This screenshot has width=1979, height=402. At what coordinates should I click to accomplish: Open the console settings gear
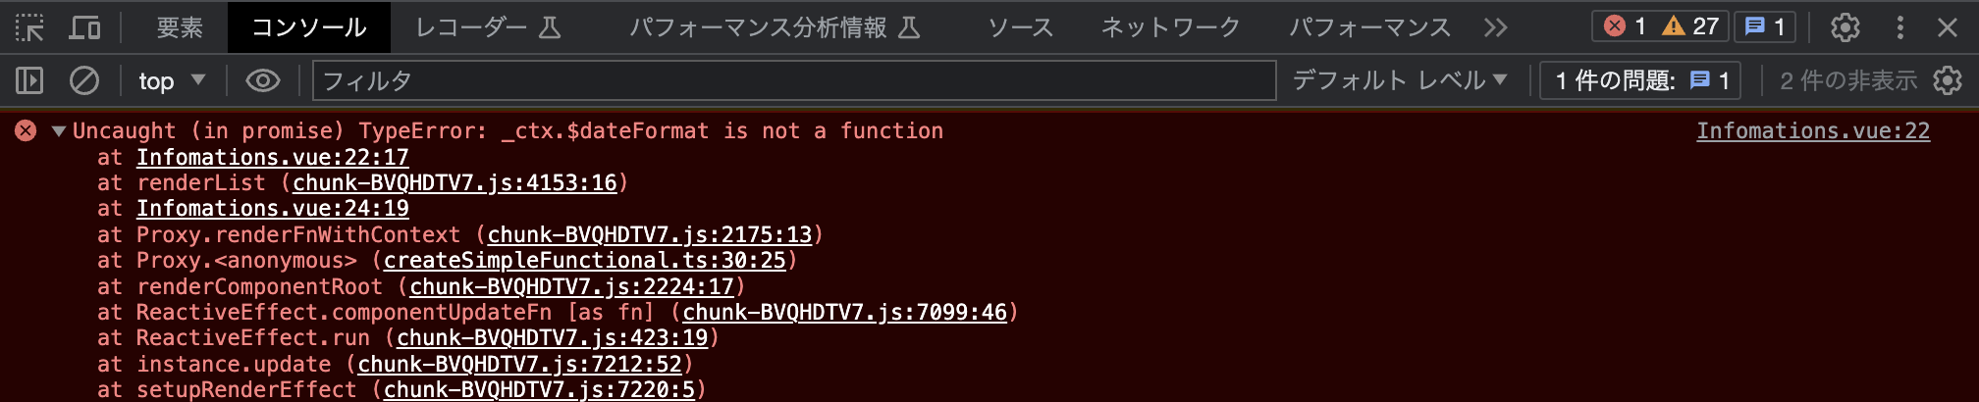[1948, 80]
